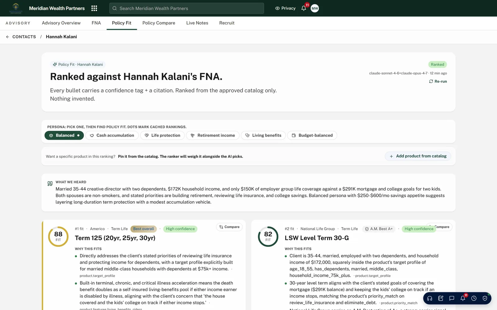497x310 pixels.
Task: Open the Advisory Overview tab
Action: [x=61, y=23]
